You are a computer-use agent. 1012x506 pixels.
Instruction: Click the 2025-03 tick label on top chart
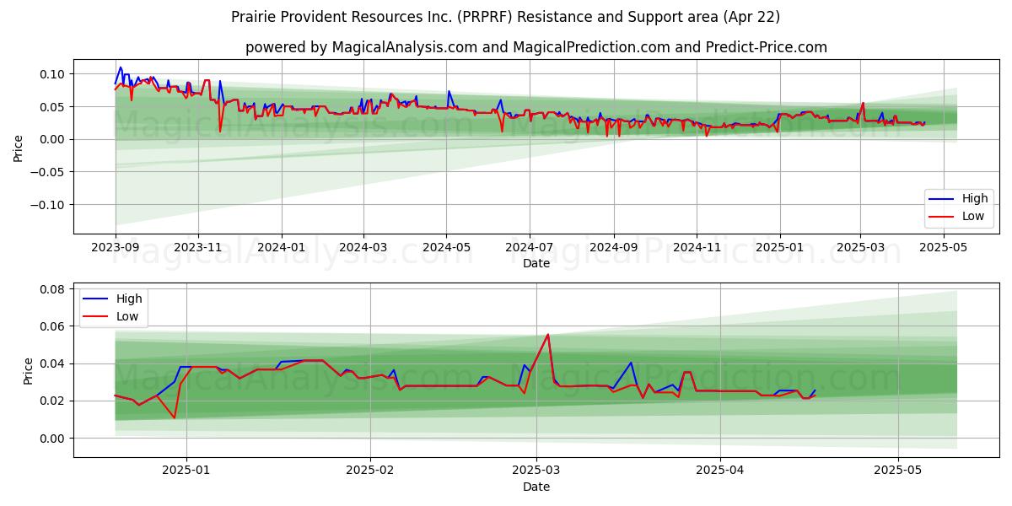pyautogui.click(x=859, y=246)
